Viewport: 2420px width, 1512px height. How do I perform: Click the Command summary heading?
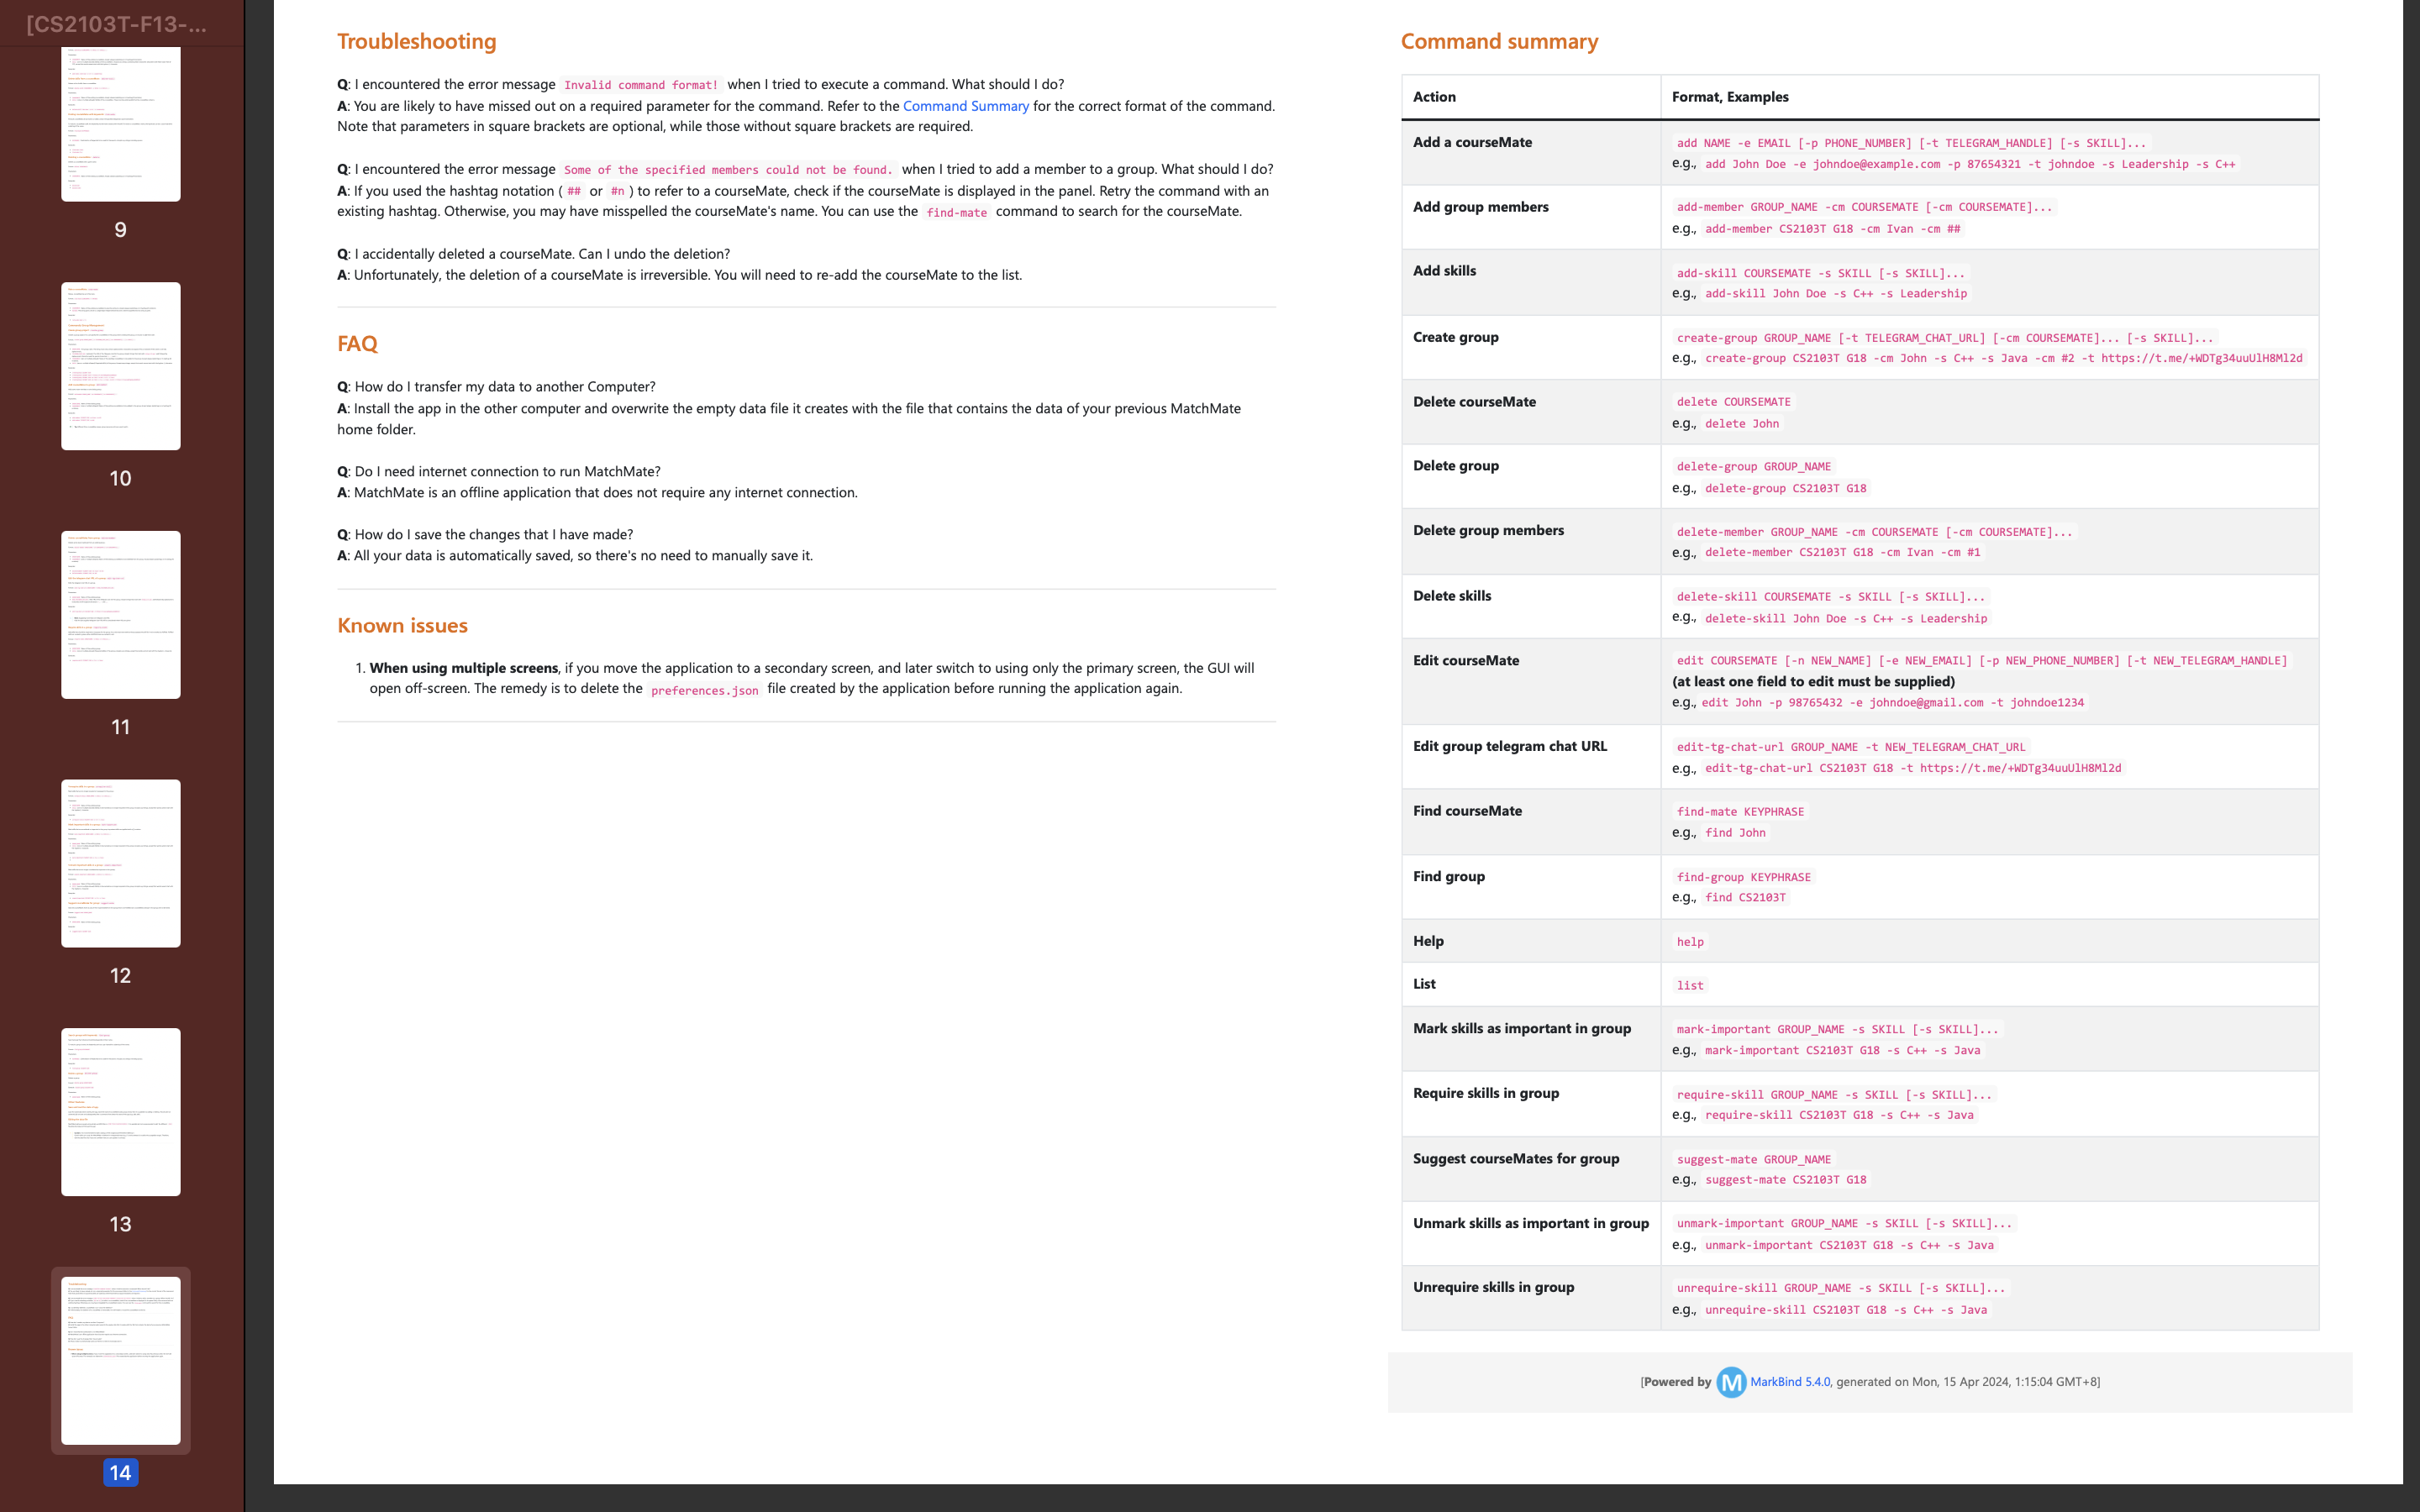1499,41
